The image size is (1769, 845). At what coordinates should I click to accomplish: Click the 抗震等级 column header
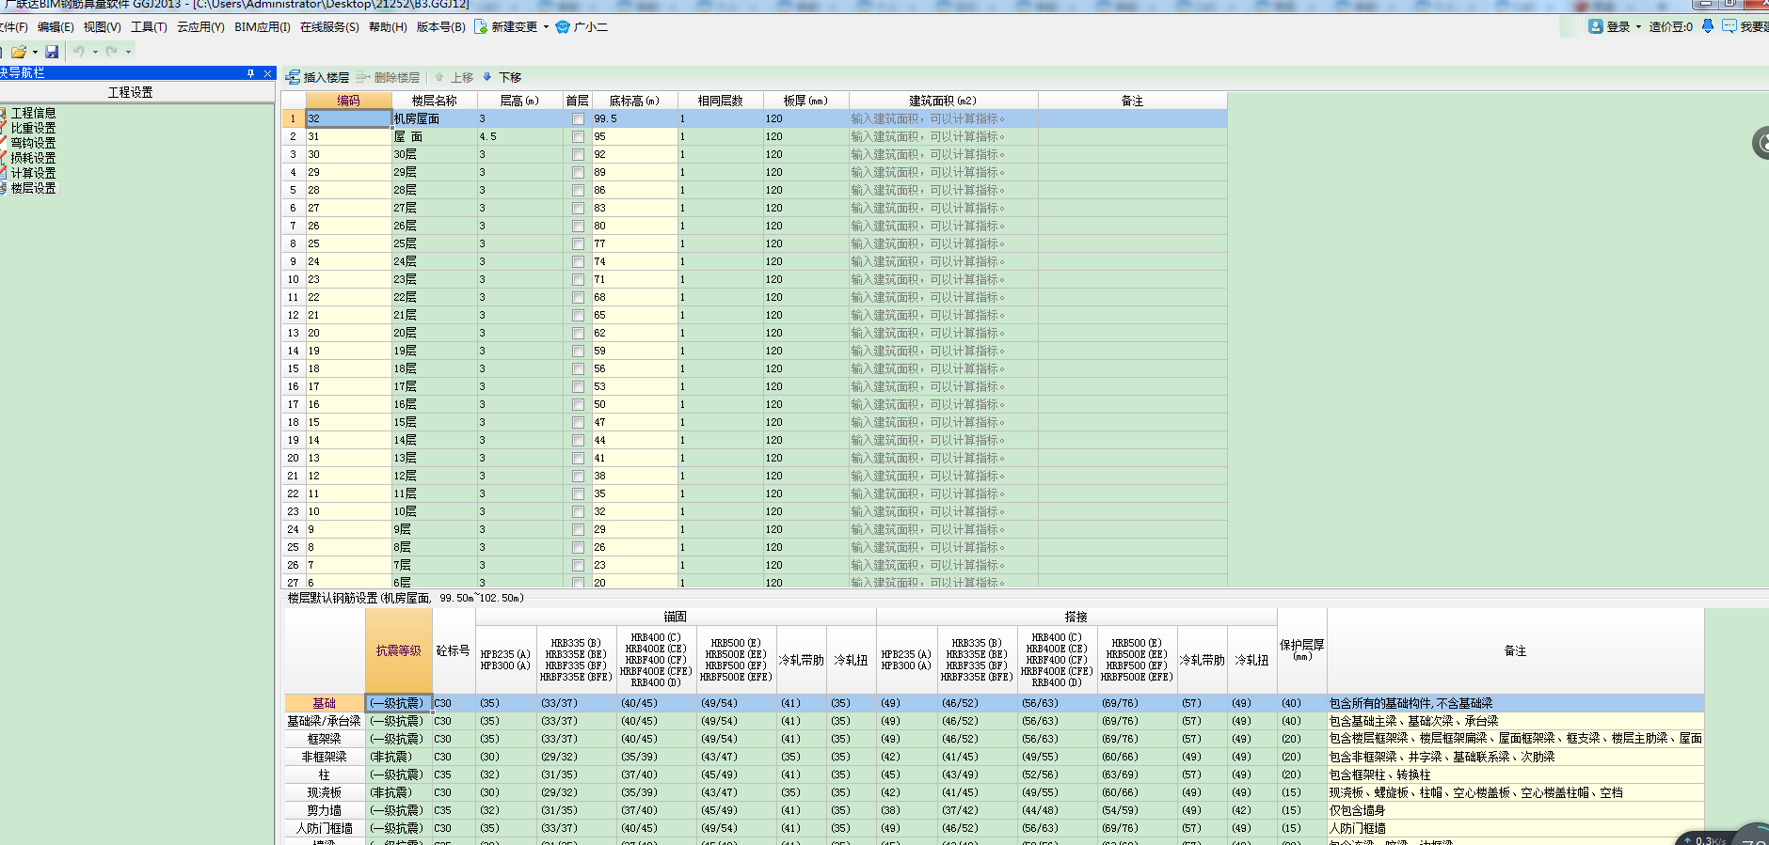(x=399, y=650)
